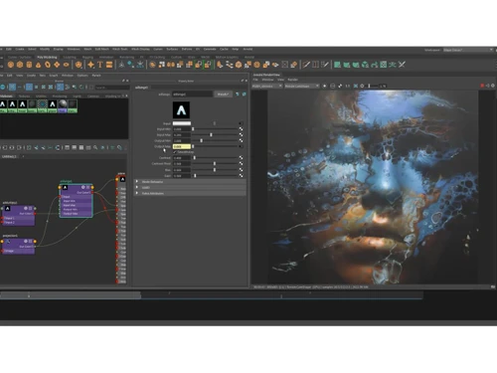The width and height of the screenshot is (497, 373).
Task: Open the Windows menu in main menu bar
Action: point(74,49)
